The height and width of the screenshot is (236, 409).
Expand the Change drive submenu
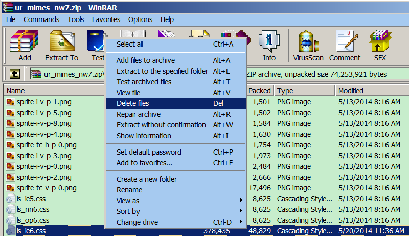176,222
